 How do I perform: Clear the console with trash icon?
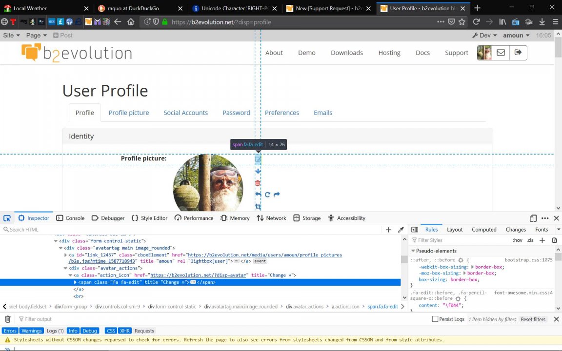pos(7,319)
